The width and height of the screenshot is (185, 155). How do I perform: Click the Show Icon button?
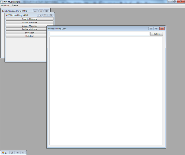point(26,33)
